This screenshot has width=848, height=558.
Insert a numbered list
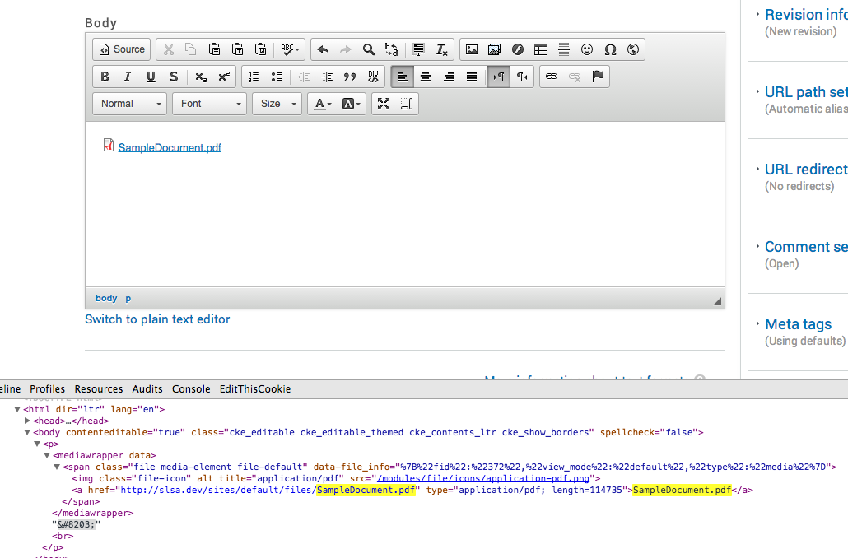[x=254, y=77]
